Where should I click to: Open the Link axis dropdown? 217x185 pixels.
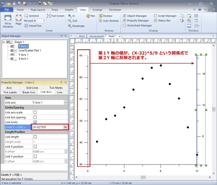[66, 102]
